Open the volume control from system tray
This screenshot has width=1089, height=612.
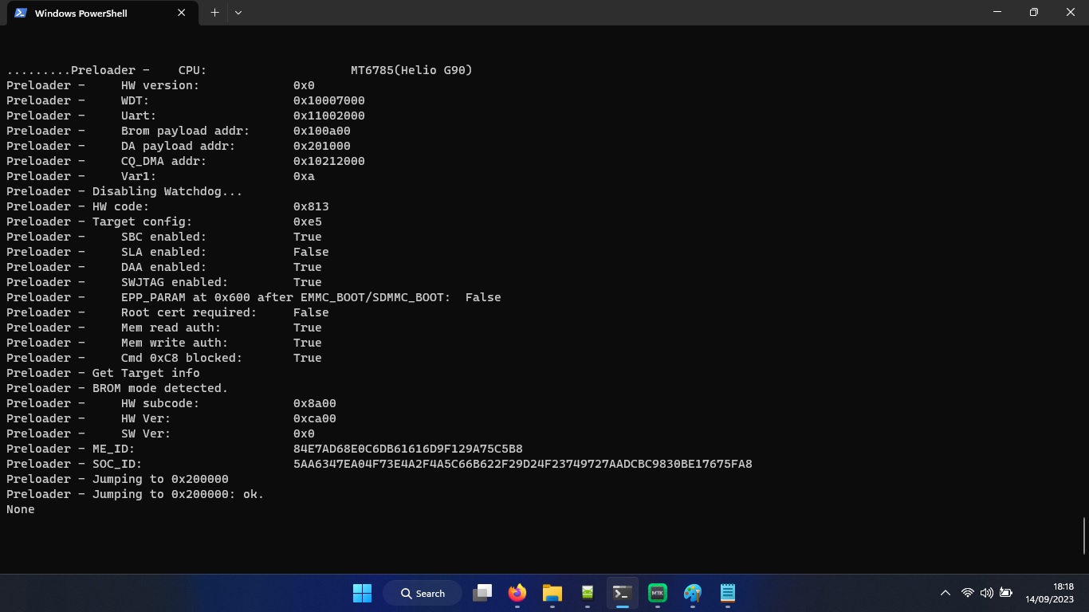pyautogui.click(x=986, y=593)
